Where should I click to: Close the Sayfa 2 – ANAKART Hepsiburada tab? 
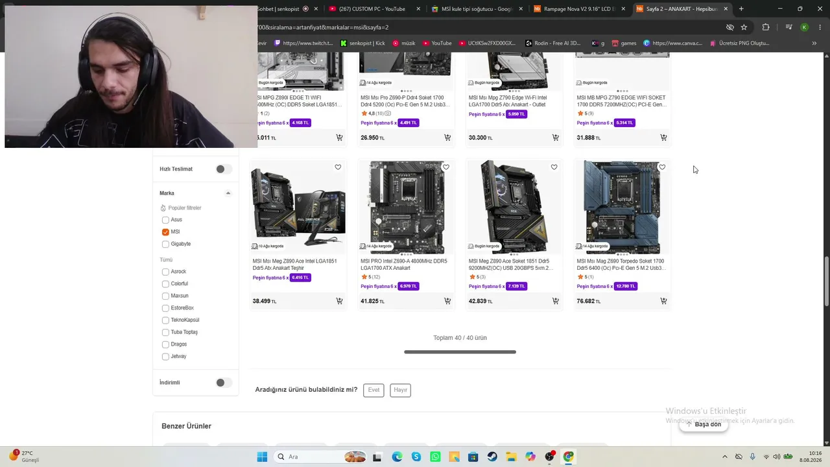point(726,9)
